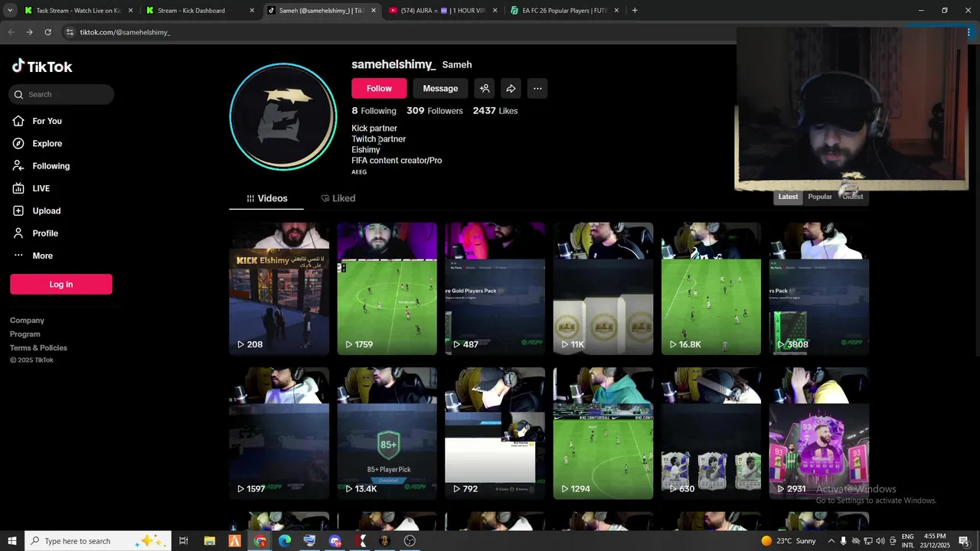The height and width of the screenshot is (551, 980).
Task: Follow the samehelshimy_ account
Action: pos(379,89)
